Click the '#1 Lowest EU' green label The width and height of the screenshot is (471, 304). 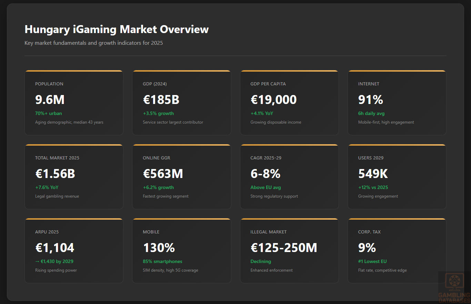(372, 261)
